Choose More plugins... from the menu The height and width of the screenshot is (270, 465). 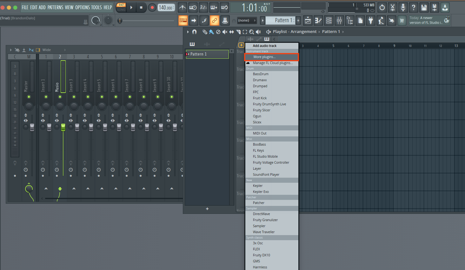[272, 57]
